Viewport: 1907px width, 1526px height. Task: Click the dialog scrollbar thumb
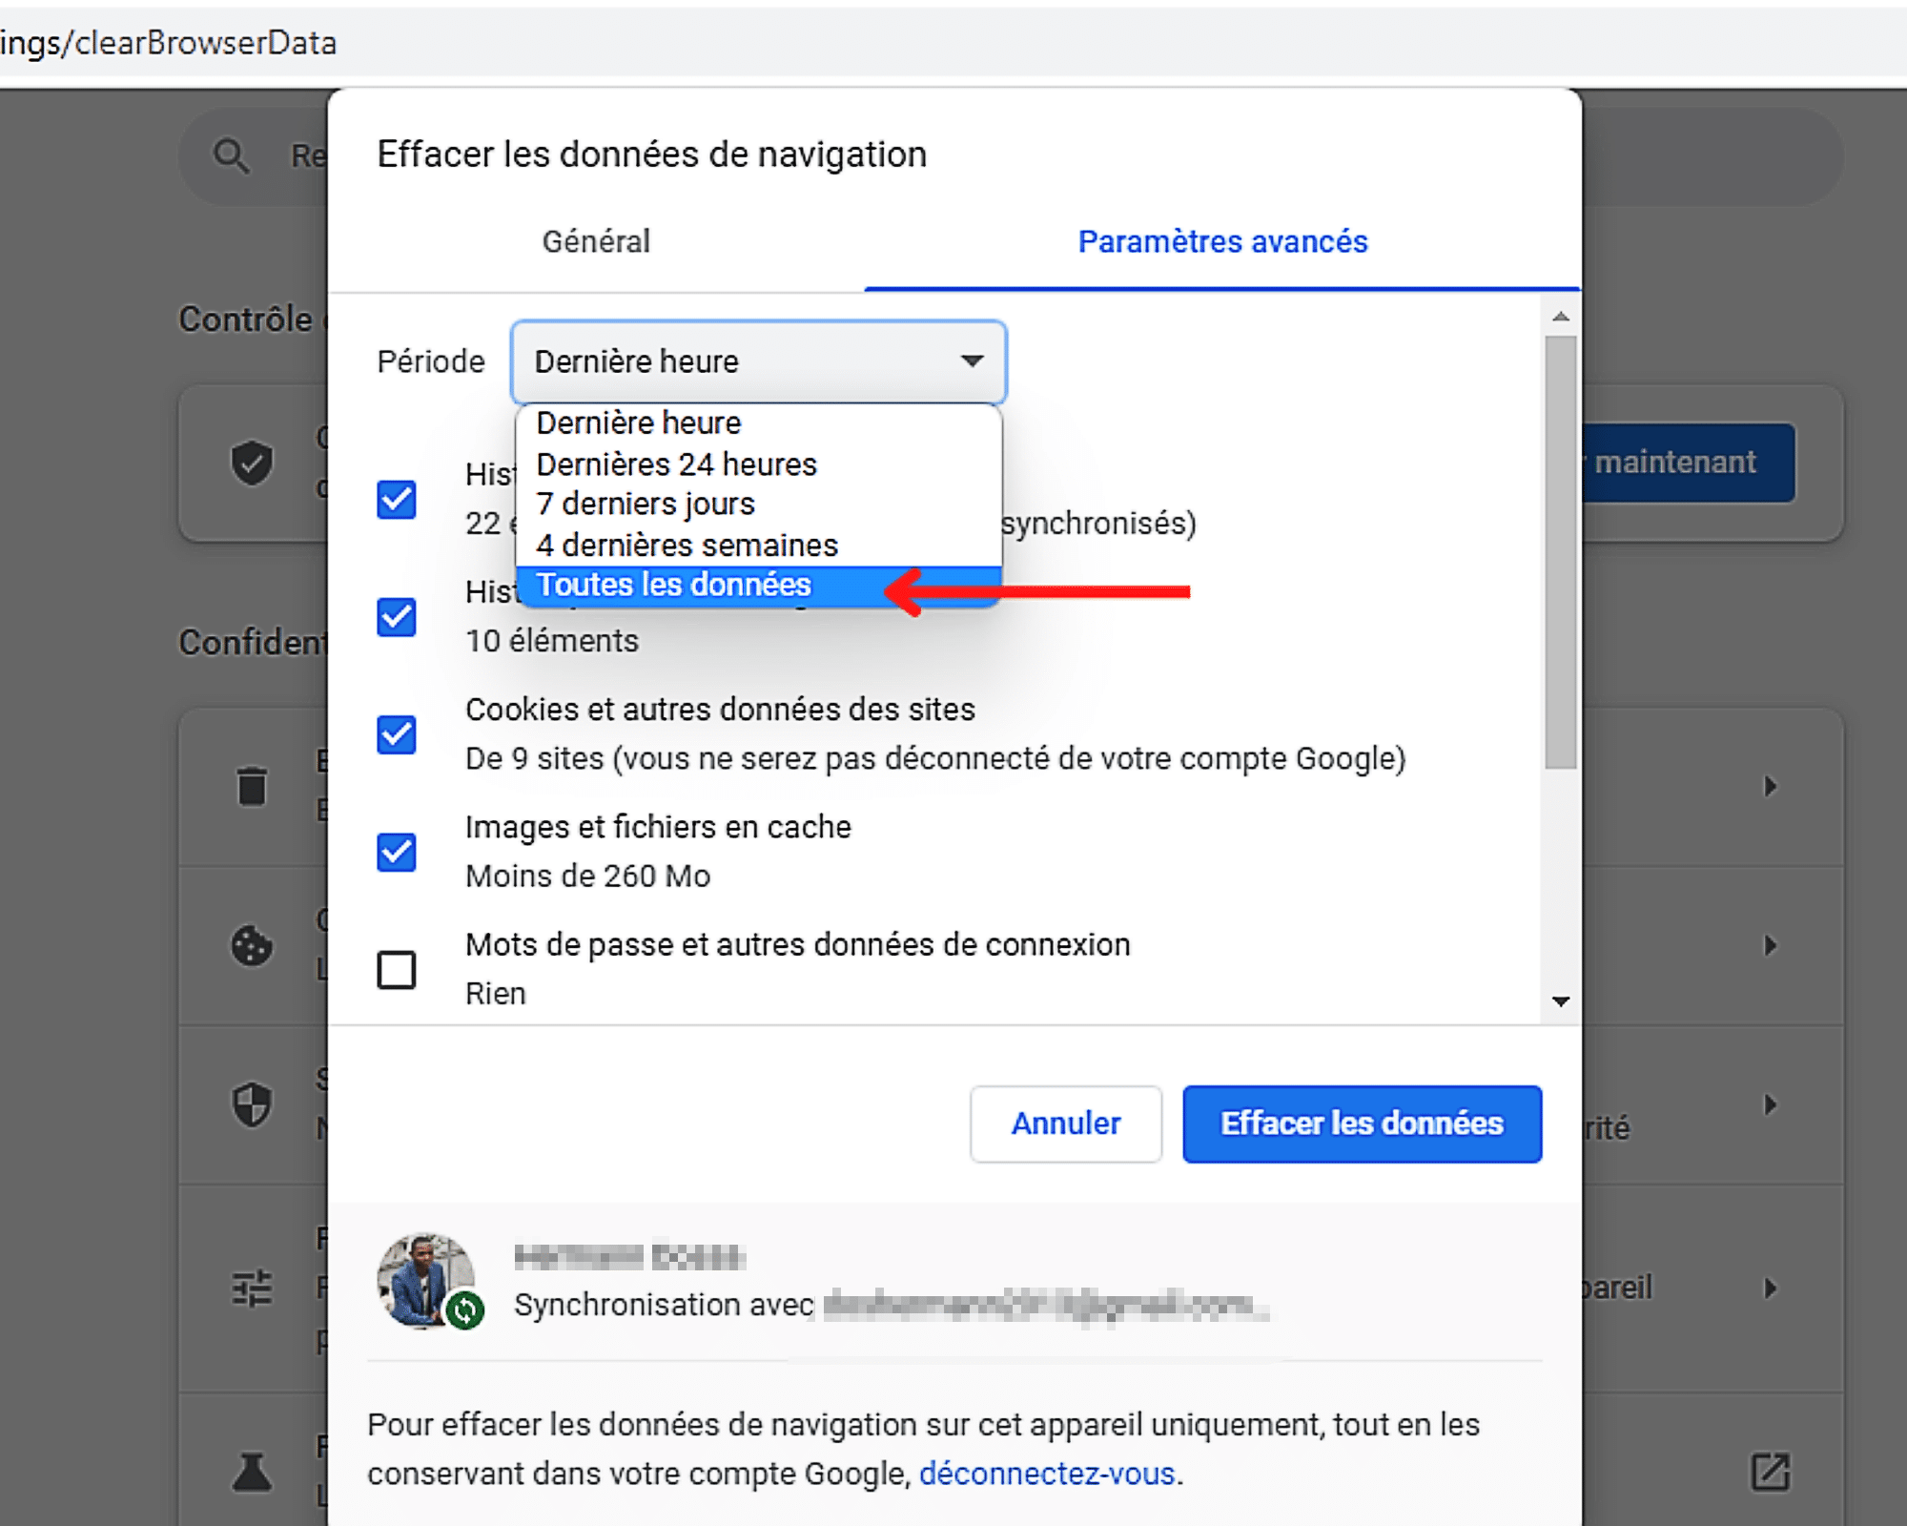click(x=1561, y=551)
